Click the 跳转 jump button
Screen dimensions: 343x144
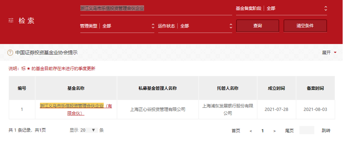(x=326, y=131)
